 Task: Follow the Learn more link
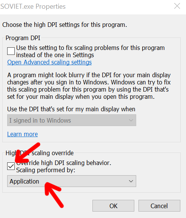tap(23, 134)
